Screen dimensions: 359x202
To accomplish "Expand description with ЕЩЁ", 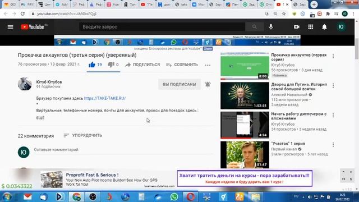I will click(40, 118).
